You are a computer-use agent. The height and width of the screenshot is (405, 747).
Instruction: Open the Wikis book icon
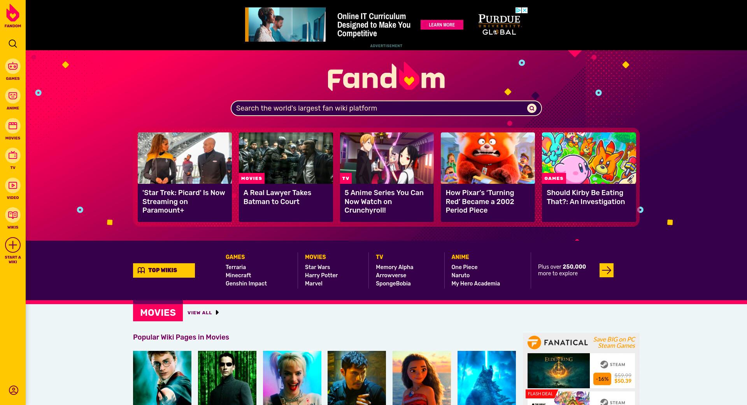13,215
